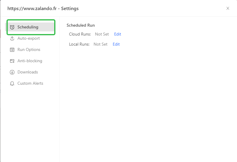Click the alarm clock icon beside Scheduling
The image size is (237, 162).
coord(12,27)
